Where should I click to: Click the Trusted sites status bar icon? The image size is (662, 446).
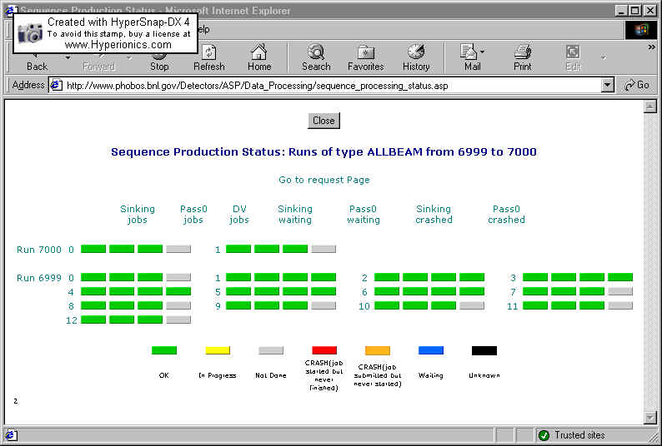544,435
